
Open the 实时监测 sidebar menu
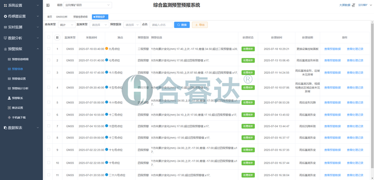point(22,28)
